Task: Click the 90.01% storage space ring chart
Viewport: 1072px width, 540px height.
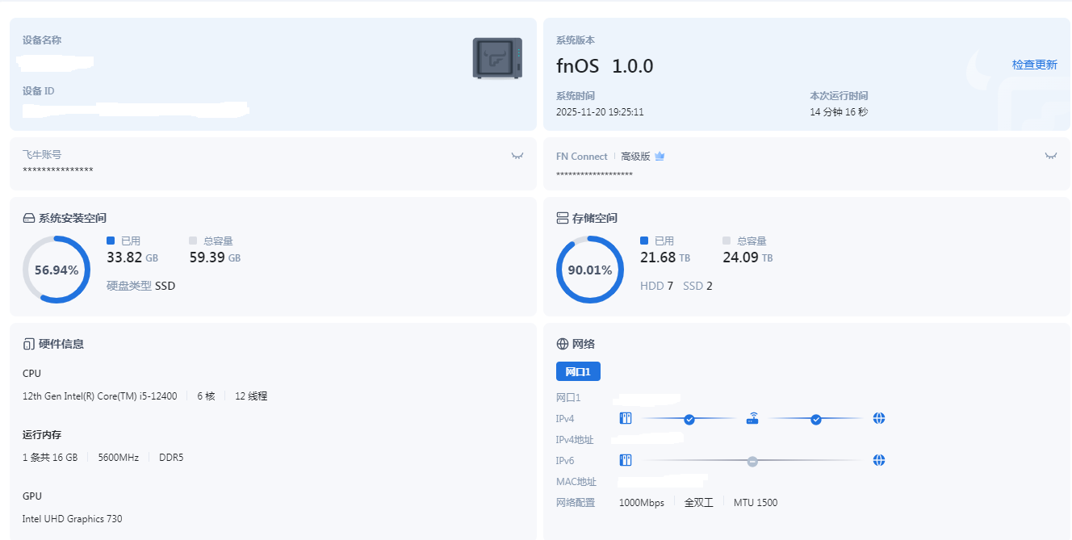Action: pyautogui.click(x=590, y=270)
